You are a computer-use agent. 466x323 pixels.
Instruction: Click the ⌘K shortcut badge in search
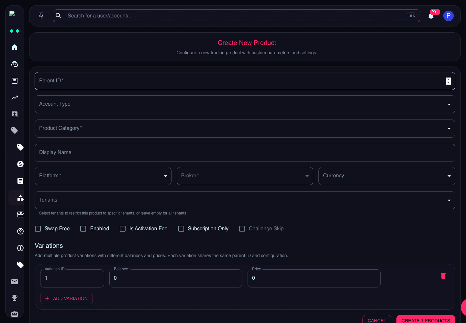click(x=412, y=16)
